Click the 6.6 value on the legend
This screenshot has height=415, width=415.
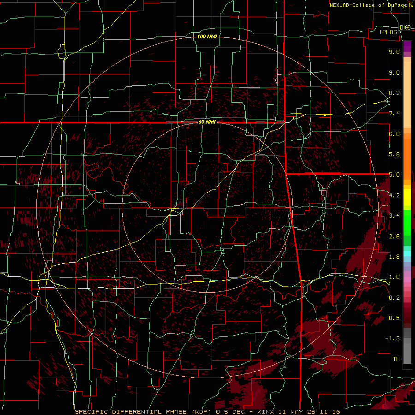(394, 134)
